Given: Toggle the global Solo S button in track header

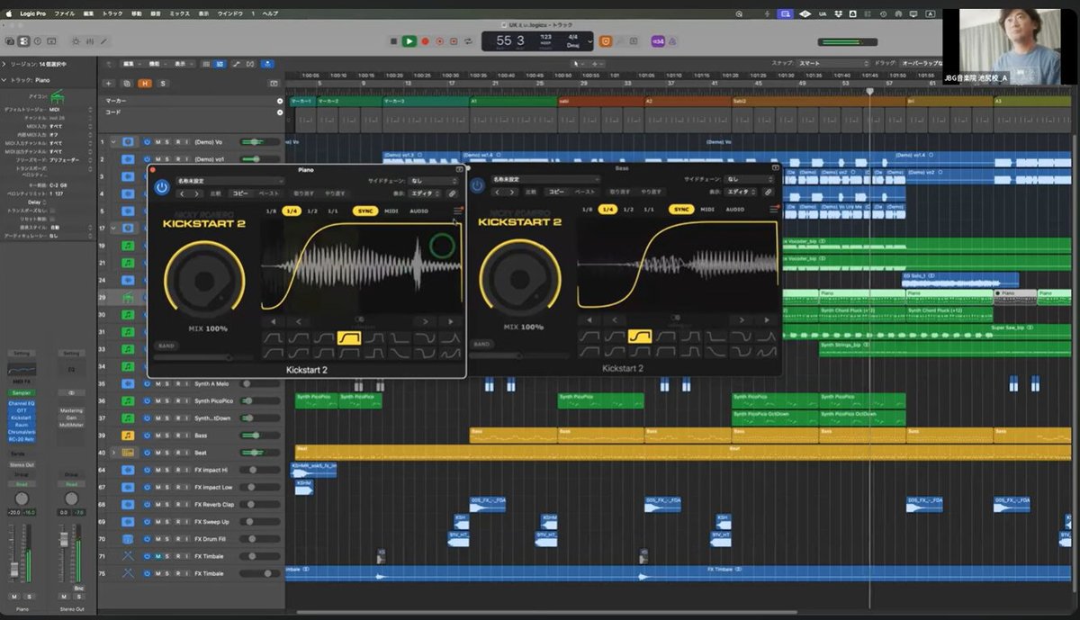Looking at the screenshot, I should (x=163, y=83).
